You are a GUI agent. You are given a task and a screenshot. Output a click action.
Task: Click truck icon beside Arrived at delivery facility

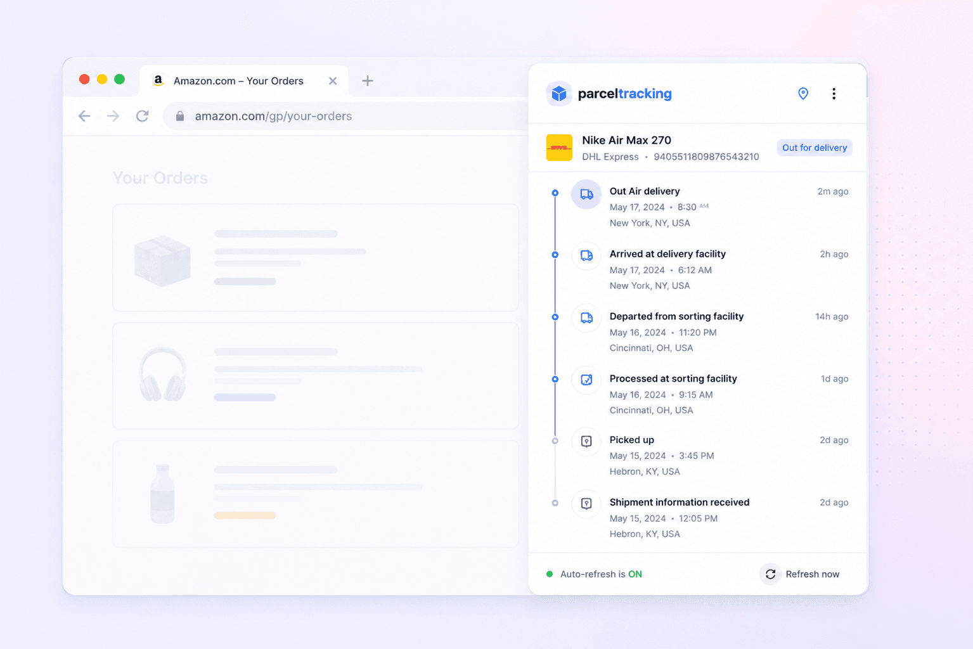point(586,256)
